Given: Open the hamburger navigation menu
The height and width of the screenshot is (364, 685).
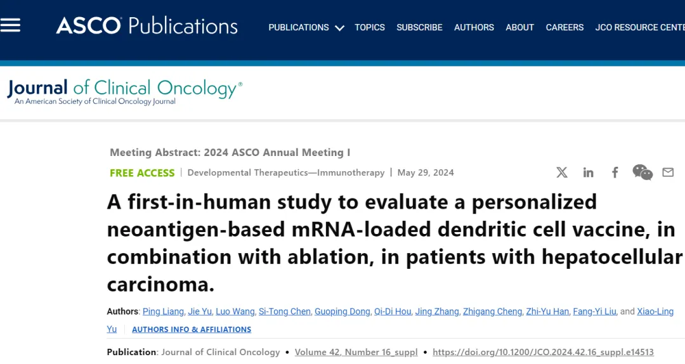Looking at the screenshot, I should click(10, 25).
